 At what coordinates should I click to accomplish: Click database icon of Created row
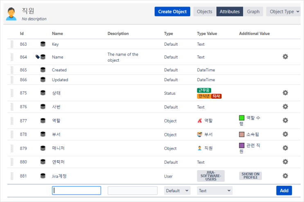pos(43,70)
